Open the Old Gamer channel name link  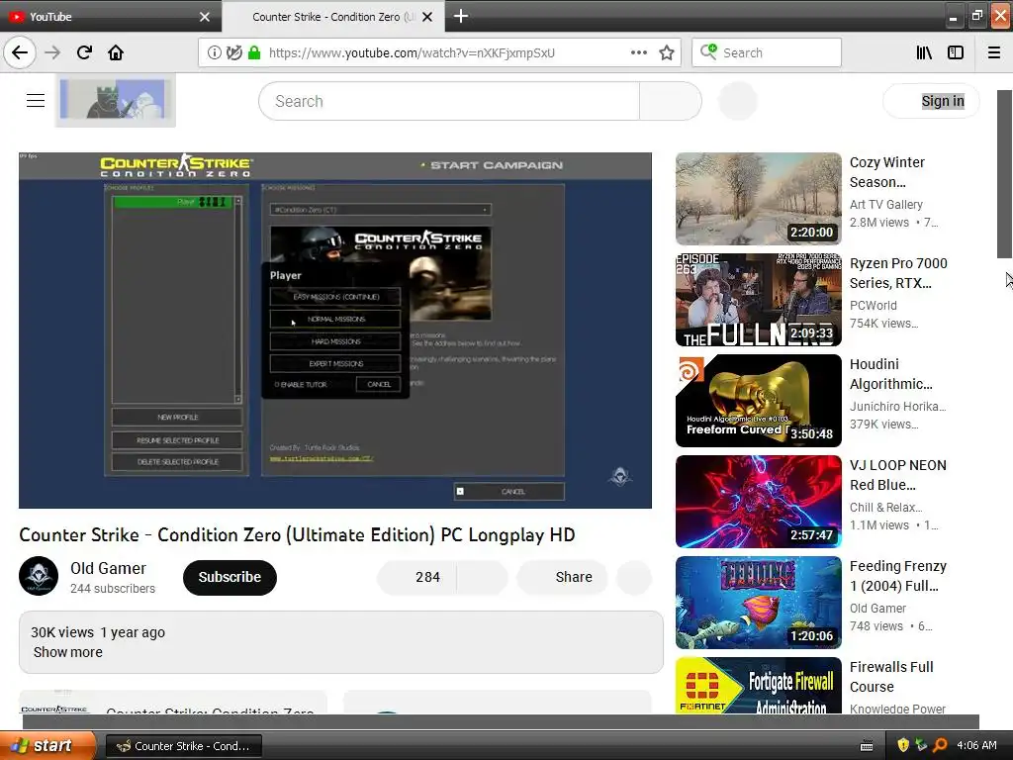tap(108, 568)
